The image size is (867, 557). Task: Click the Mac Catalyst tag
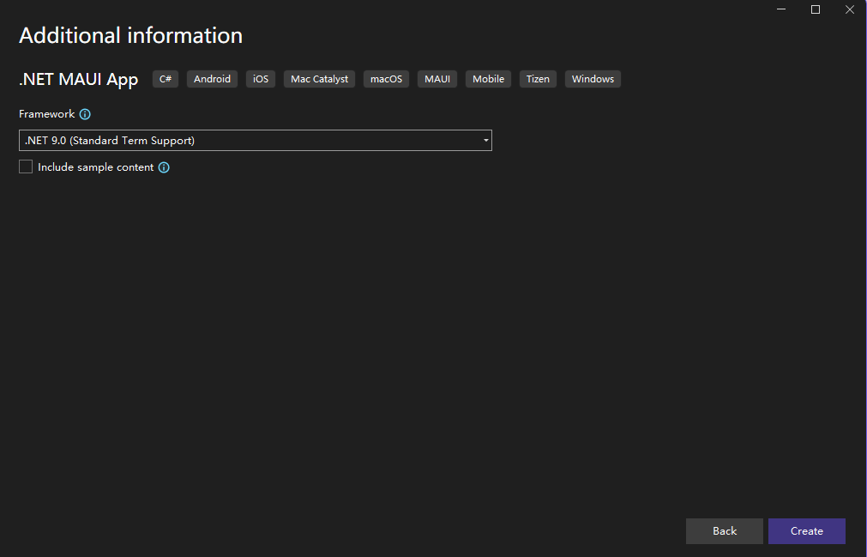[320, 79]
